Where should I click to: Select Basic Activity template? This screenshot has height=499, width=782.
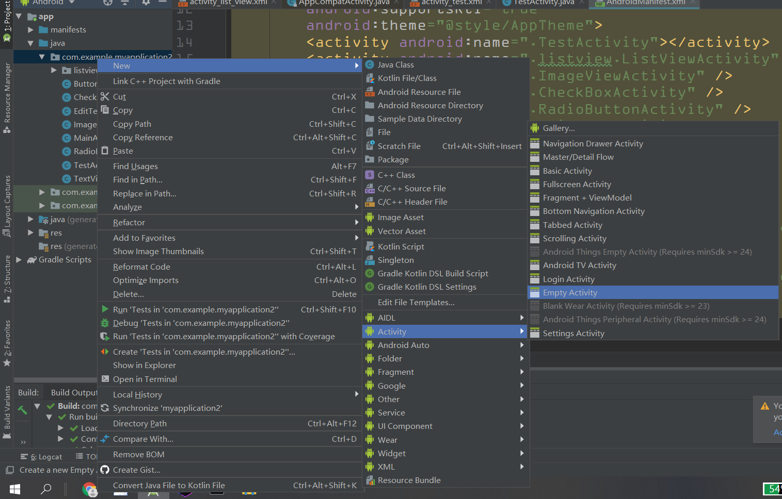653,171
